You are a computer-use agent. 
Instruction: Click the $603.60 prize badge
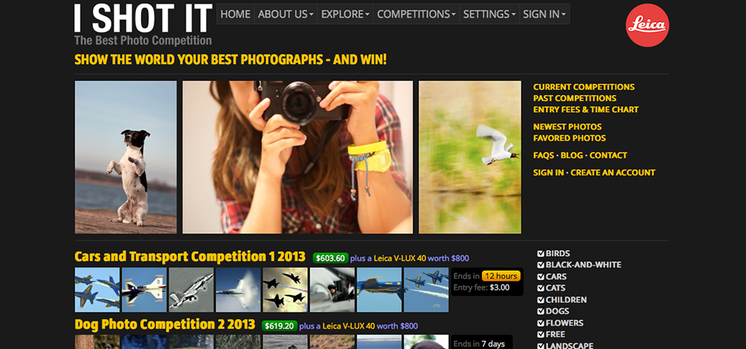pos(330,258)
